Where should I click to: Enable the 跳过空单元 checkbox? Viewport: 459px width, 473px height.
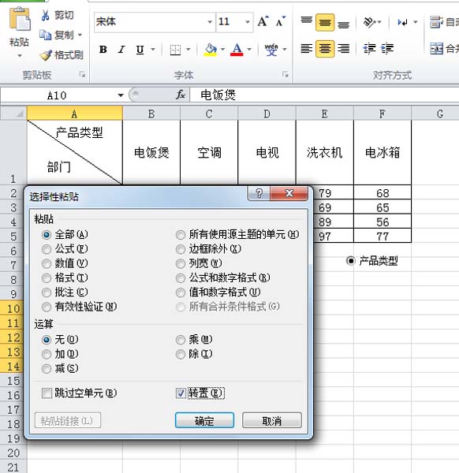[x=47, y=393]
